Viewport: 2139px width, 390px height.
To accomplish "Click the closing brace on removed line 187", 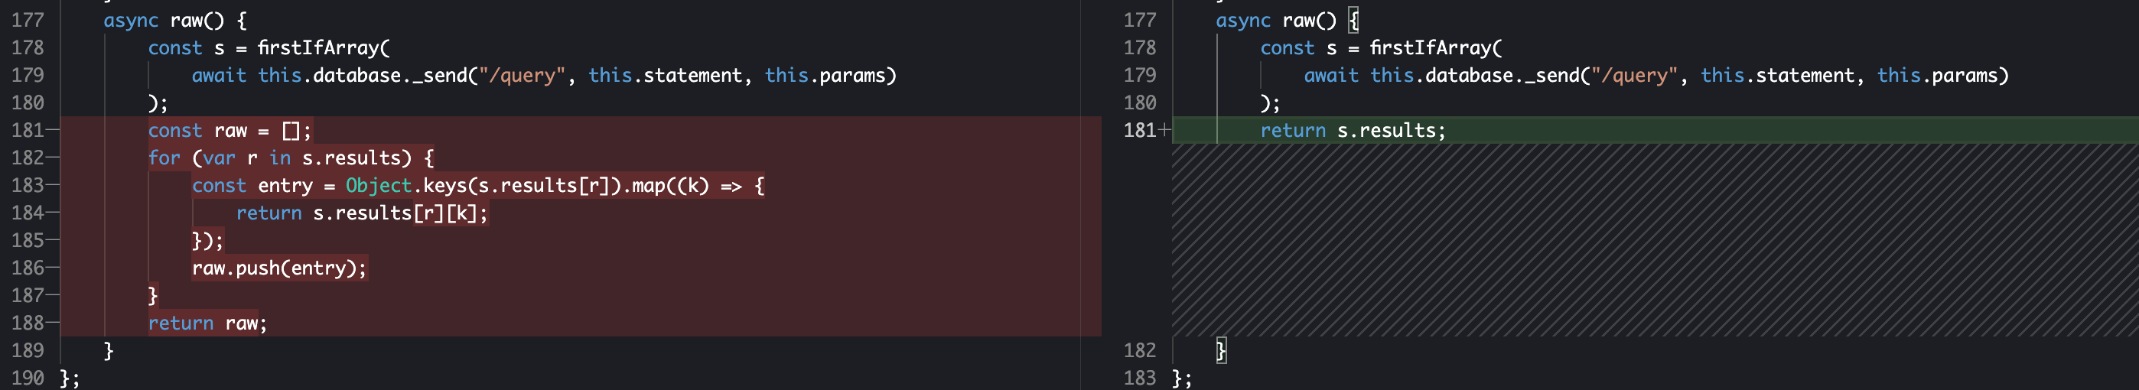I will (153, 295).
